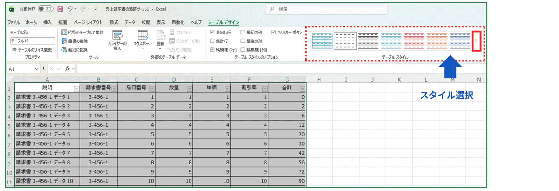Image resolution: width=559 pixels, height=191 pixels.
Task: Click 範囲に変換 button
Action: coord(75,49)
